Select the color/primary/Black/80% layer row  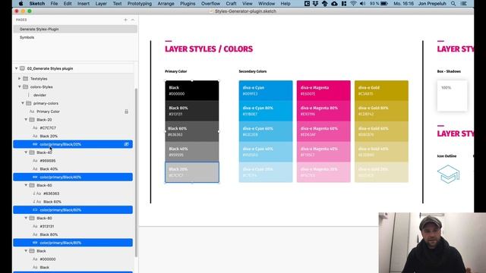(73, 243)
